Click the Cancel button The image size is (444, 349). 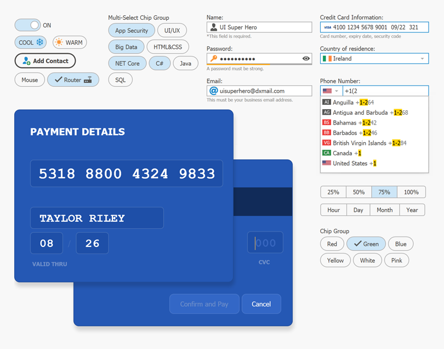[261, 303]
